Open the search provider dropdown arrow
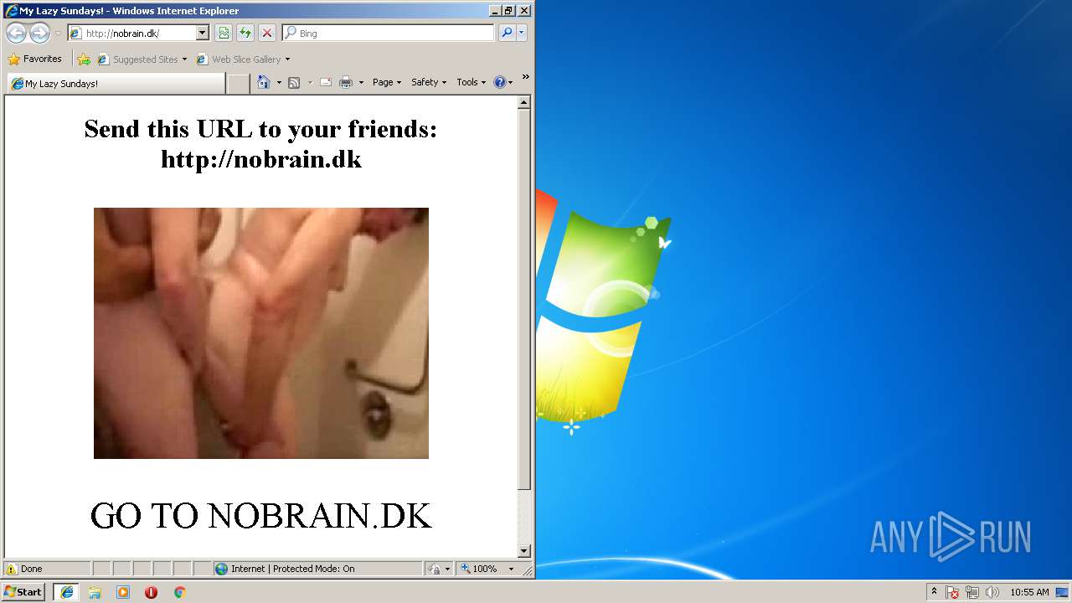The width and height of the screenshot is (1072, 603). (522, 33)
